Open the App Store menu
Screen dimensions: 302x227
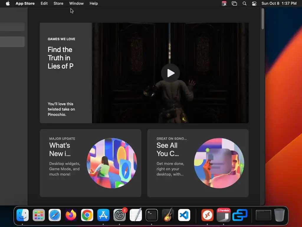pos(25,4)
